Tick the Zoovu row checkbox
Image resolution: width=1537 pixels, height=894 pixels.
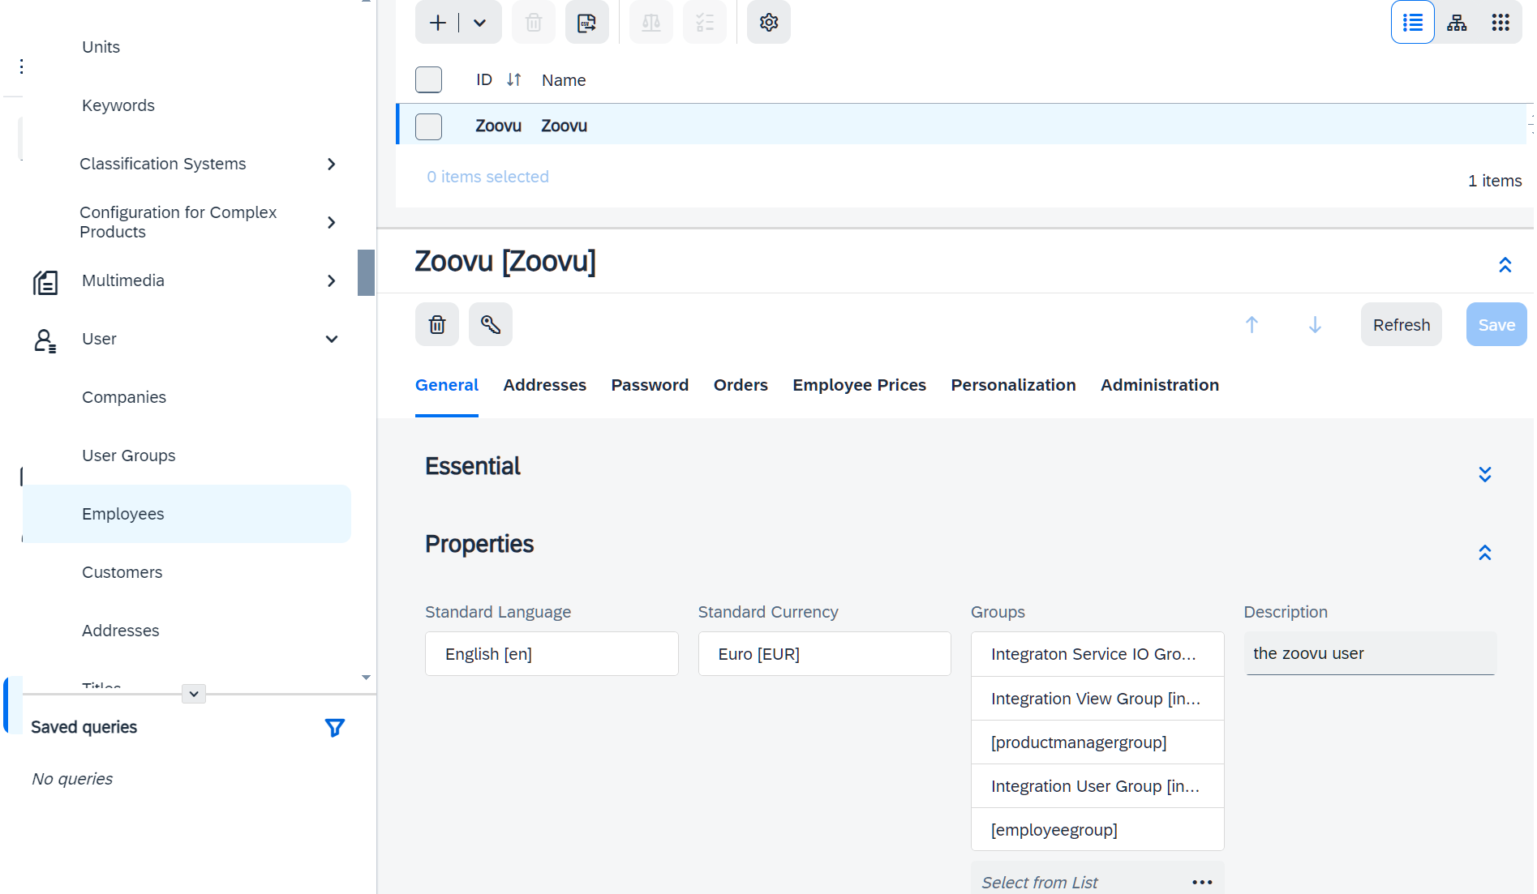428,126
